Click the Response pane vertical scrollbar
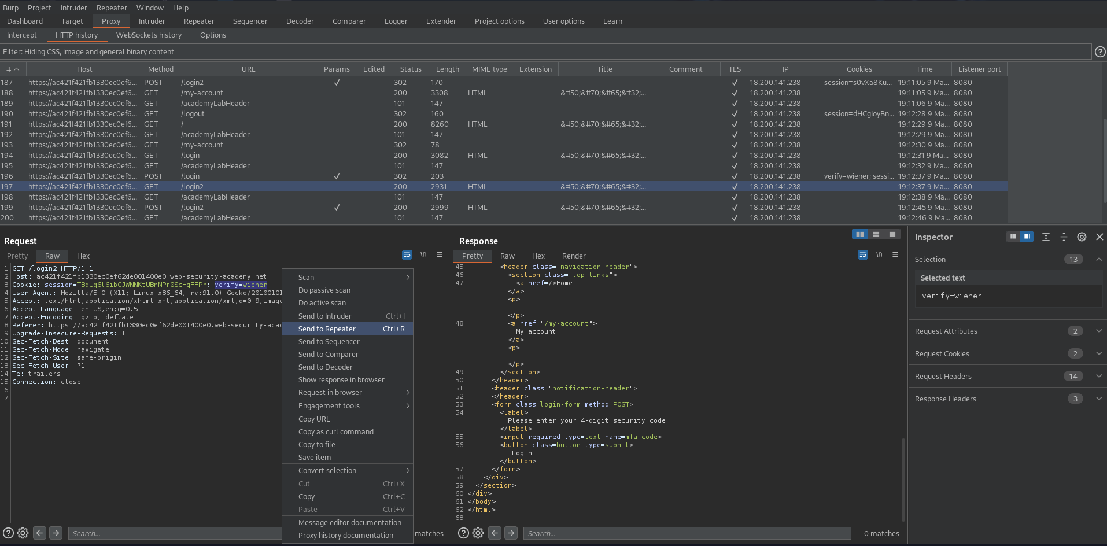1107x546 pixels. [903, 479]
